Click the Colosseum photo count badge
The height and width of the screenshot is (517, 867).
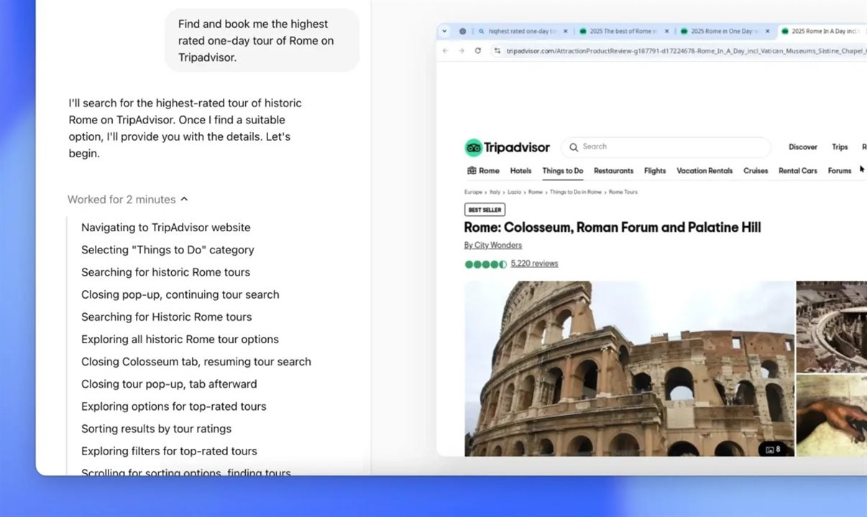point(774,448)
